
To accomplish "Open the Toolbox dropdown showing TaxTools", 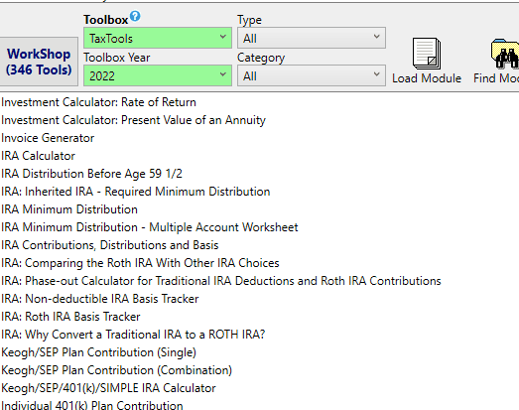I will point(158,38).
